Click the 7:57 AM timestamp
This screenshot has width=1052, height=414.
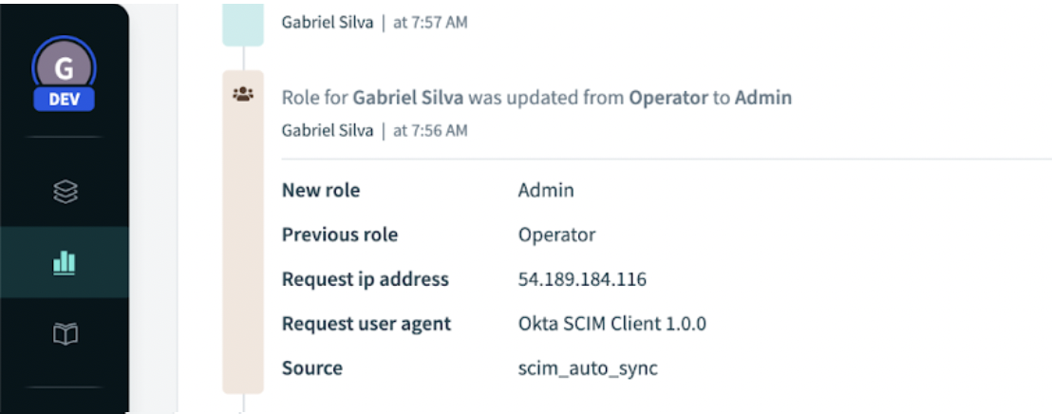(x=429, y=22)
